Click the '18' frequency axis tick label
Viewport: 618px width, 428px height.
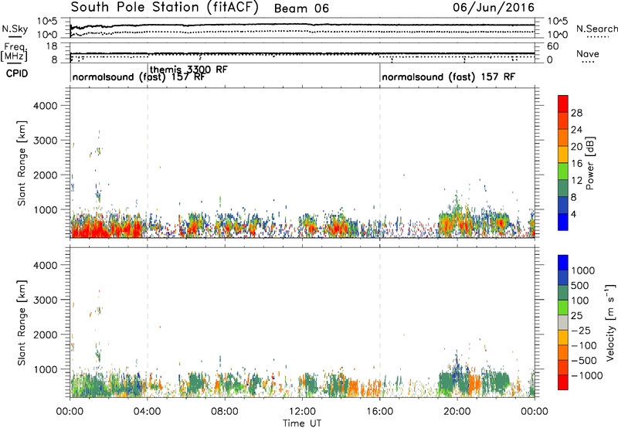pos(52,46)
